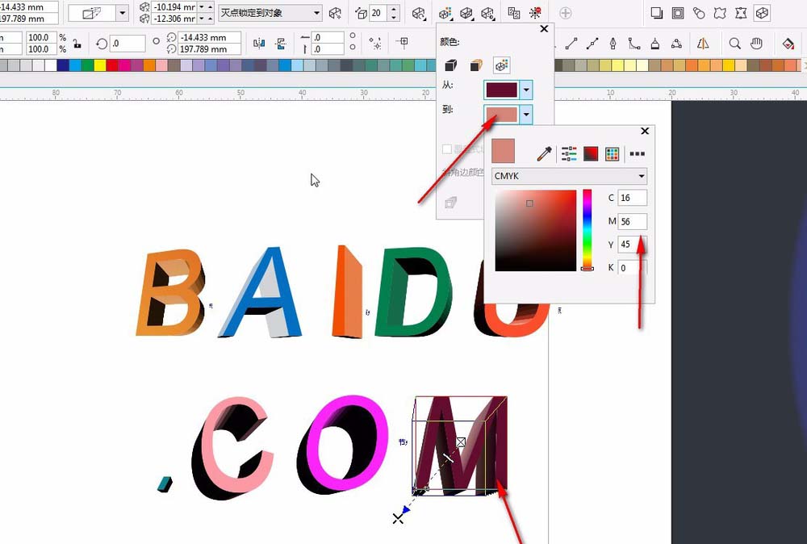Screen dimensions: 807x544
Task: Click the quick customize plus button
Action: [x=566, y=14]
